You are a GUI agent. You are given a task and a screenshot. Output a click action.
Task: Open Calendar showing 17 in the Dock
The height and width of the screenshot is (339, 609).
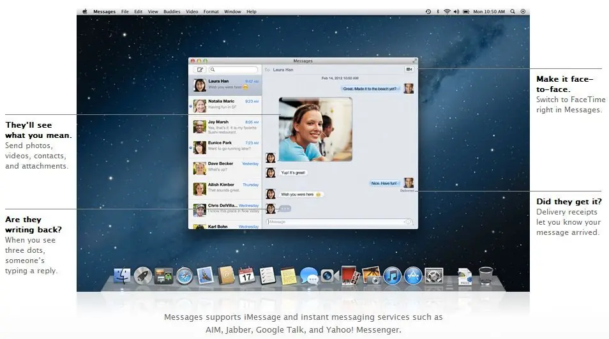pyautogui.click(x=246, y=276)
